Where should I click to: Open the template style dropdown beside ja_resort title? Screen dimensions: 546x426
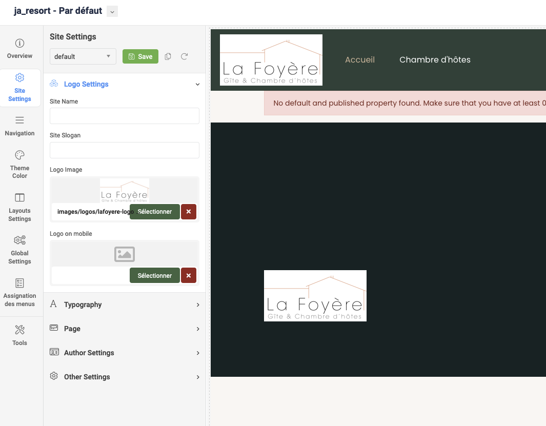click(112, 11)
